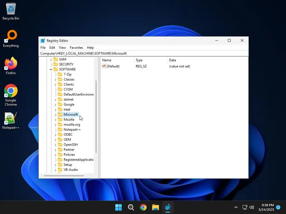Screen dimensions: 286x214
Task: Launch the Notepad++ desktop shortcut
Action: [11, 120]
